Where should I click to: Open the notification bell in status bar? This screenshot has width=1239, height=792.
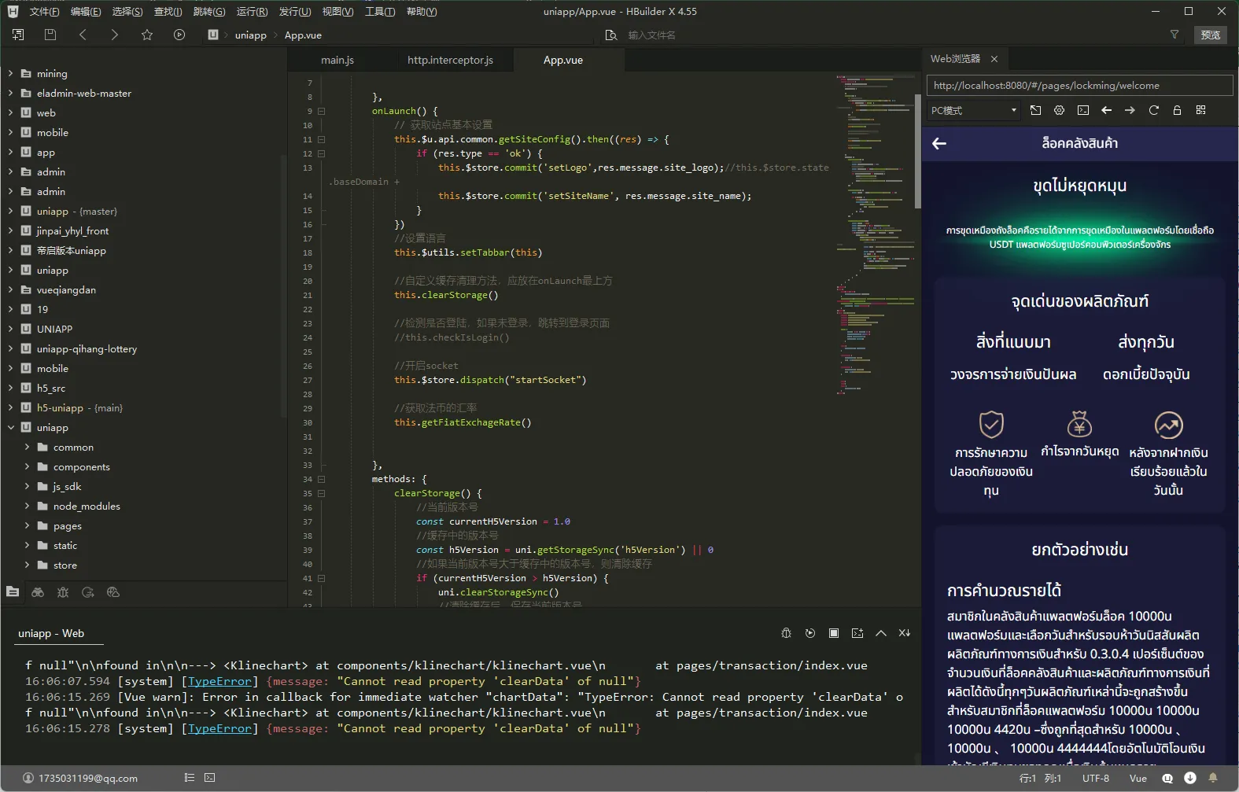point(1213,778)
